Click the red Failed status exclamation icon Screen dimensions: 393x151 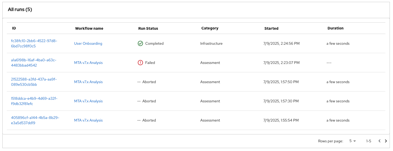pyautogui.click(x=140, y=63)
